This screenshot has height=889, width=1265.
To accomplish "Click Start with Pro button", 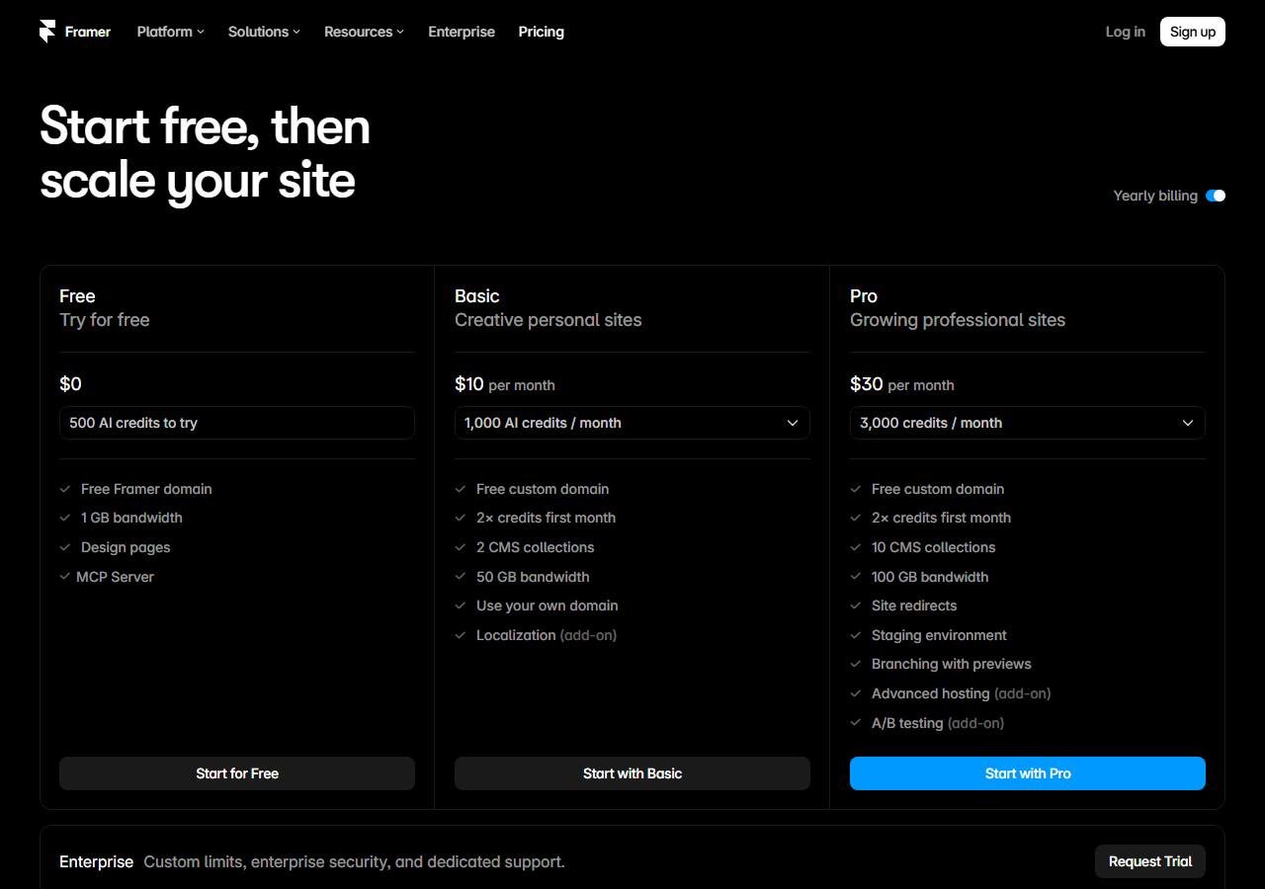I will [1028, 773].
